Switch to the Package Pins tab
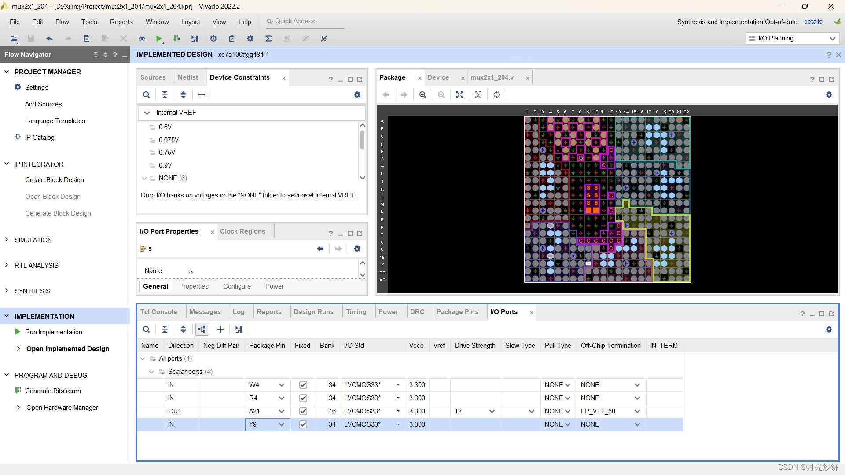This screenshot has width=845, height=475. point(457,312)
